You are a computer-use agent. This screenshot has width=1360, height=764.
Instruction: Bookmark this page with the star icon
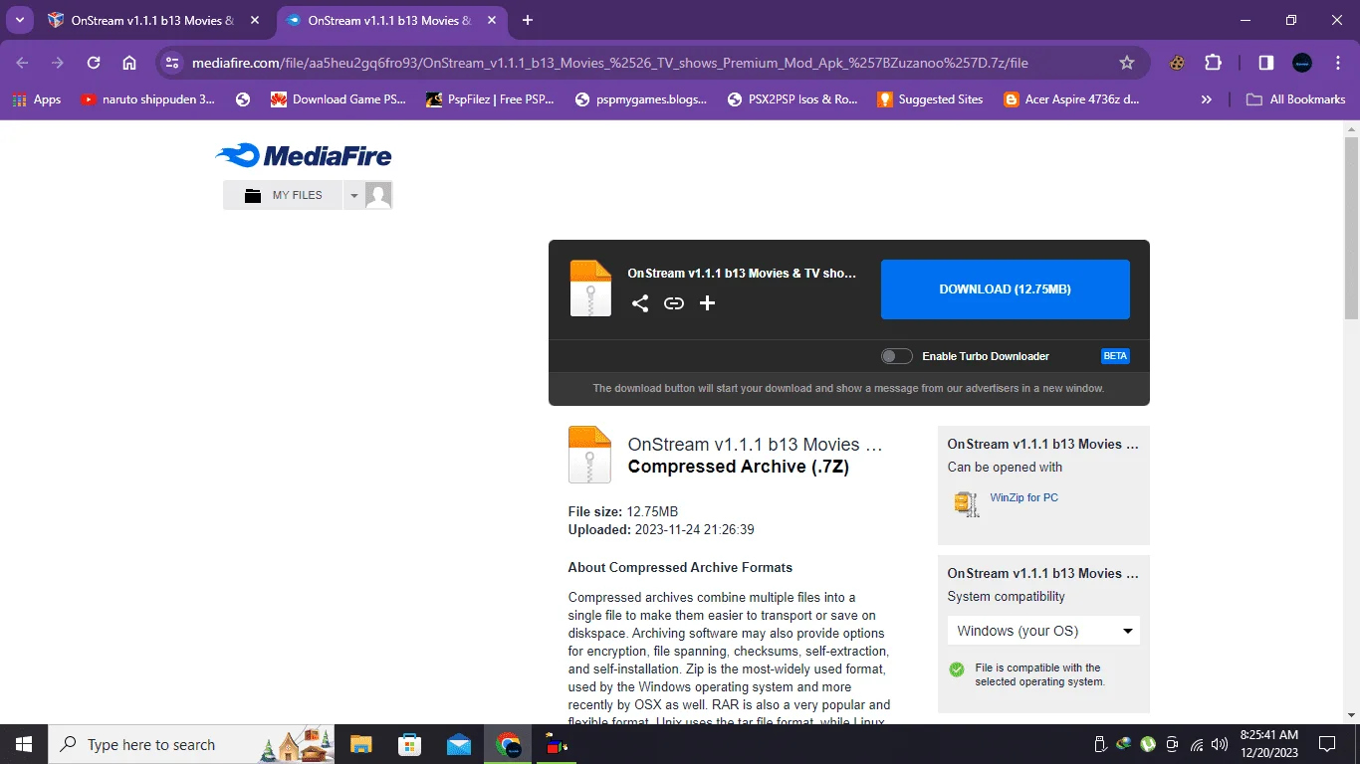click(x=1127, y=63)
